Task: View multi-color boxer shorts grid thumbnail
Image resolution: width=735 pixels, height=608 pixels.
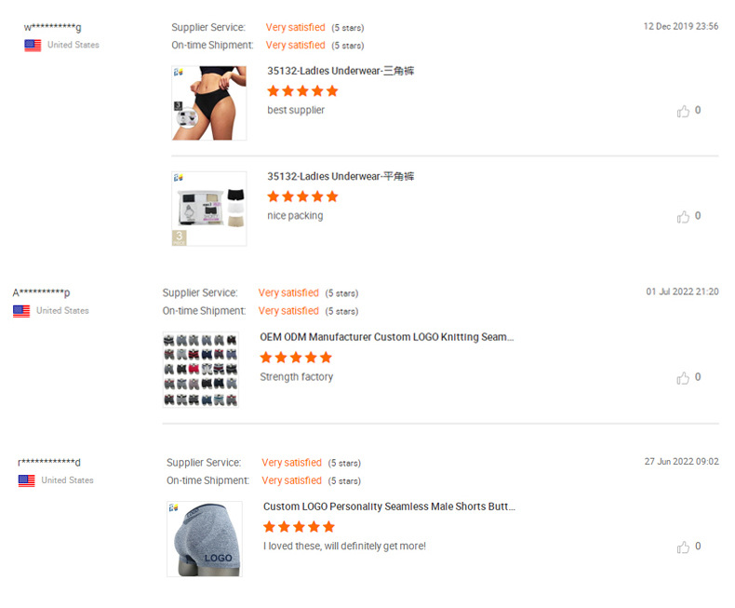Action: click(200, 370)
